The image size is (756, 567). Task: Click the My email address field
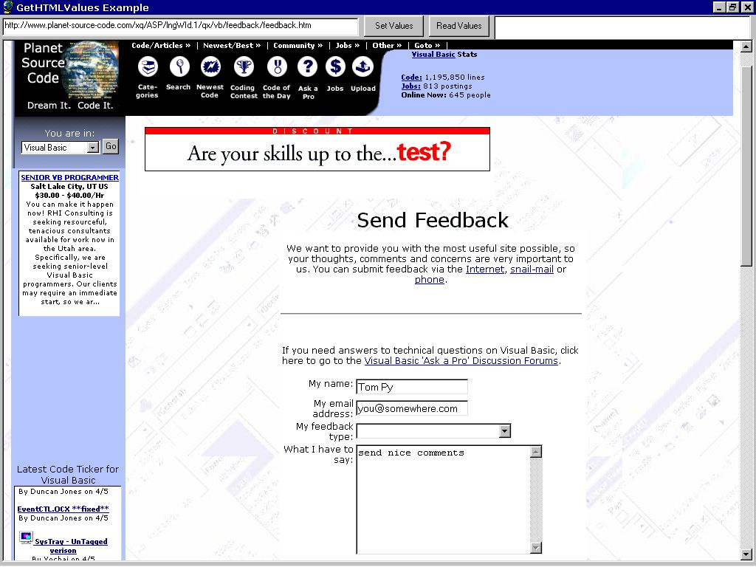point(412,408)
